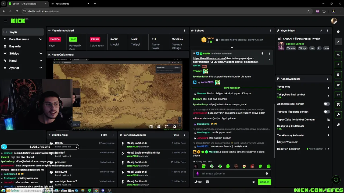This screenshot has height=193, width=344.
Task: Toggle the chat bubble widget icon
Action: 338,85
